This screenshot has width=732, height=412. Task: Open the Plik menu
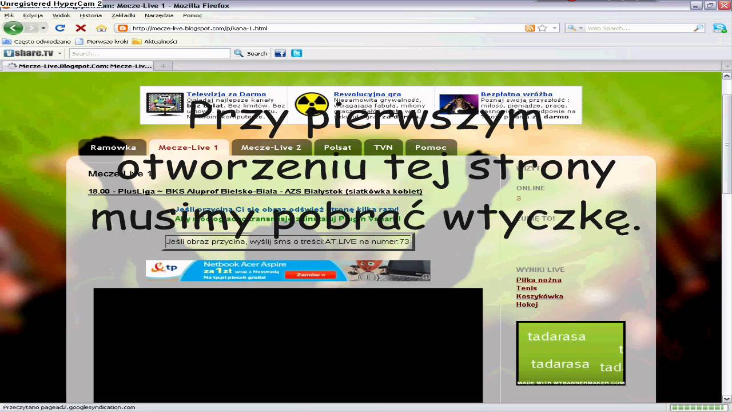click(9, 15)
